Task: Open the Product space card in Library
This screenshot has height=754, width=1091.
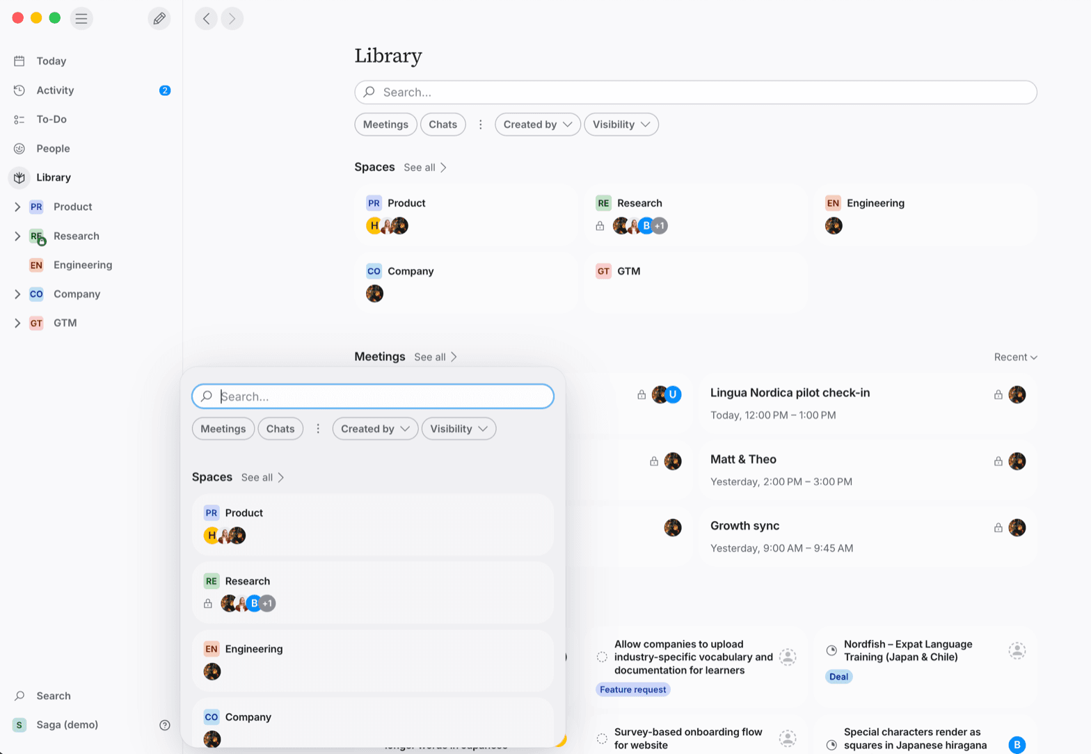Action: tap(466, 214)
